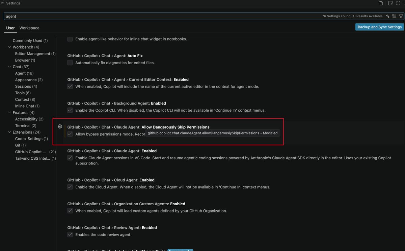
Task: Select Appearance (2) category
Action: (x=29, y=80)
